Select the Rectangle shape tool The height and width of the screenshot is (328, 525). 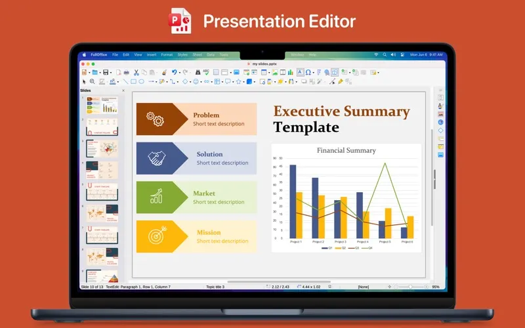tap(133, 81)
